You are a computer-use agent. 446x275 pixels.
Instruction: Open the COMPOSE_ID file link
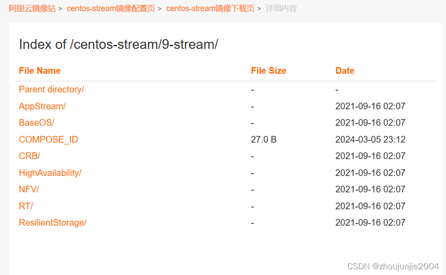[x=48, y=139]
